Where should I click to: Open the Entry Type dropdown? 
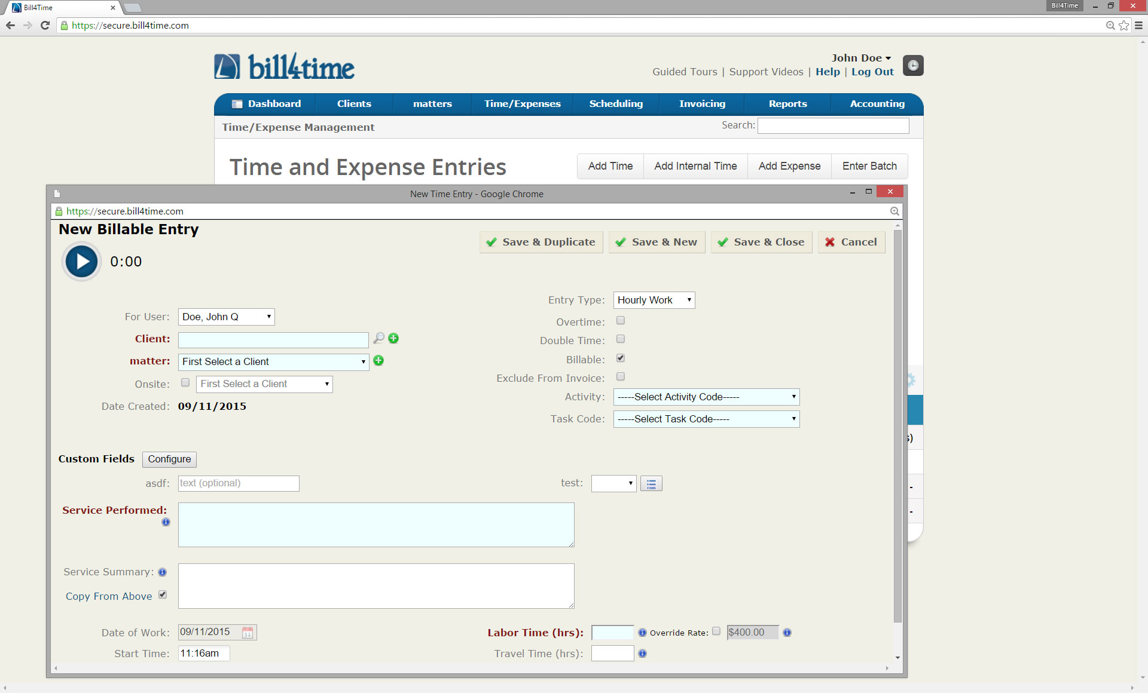click(654, 300)
